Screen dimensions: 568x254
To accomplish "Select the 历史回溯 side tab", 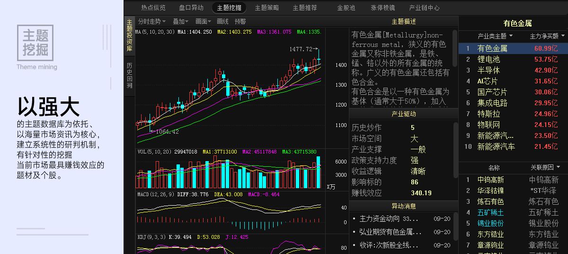I will [130, 76].
